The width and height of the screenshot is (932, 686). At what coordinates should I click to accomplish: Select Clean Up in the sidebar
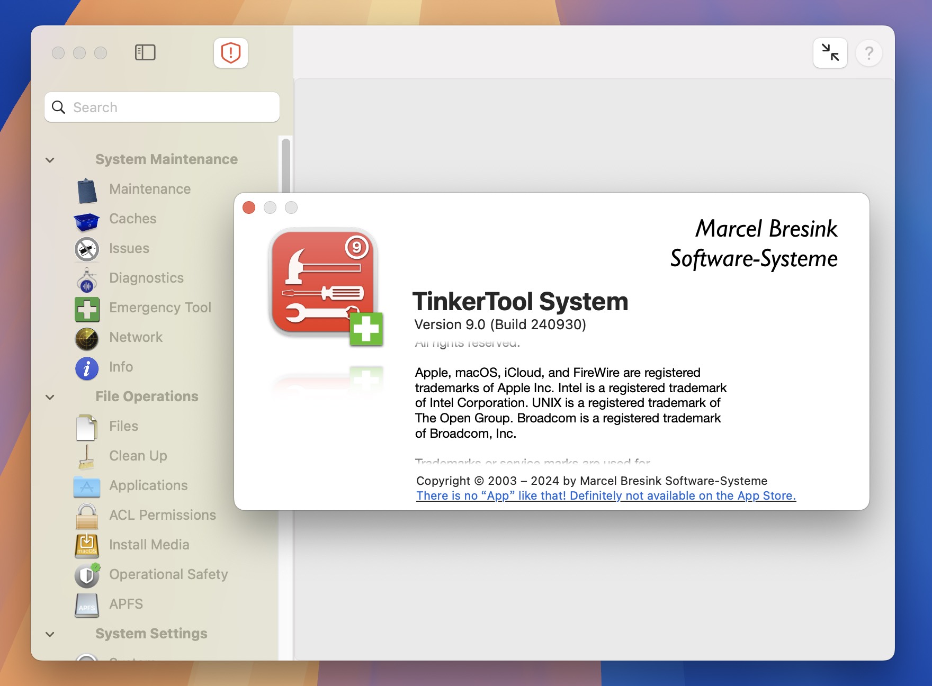click(138, 456)
